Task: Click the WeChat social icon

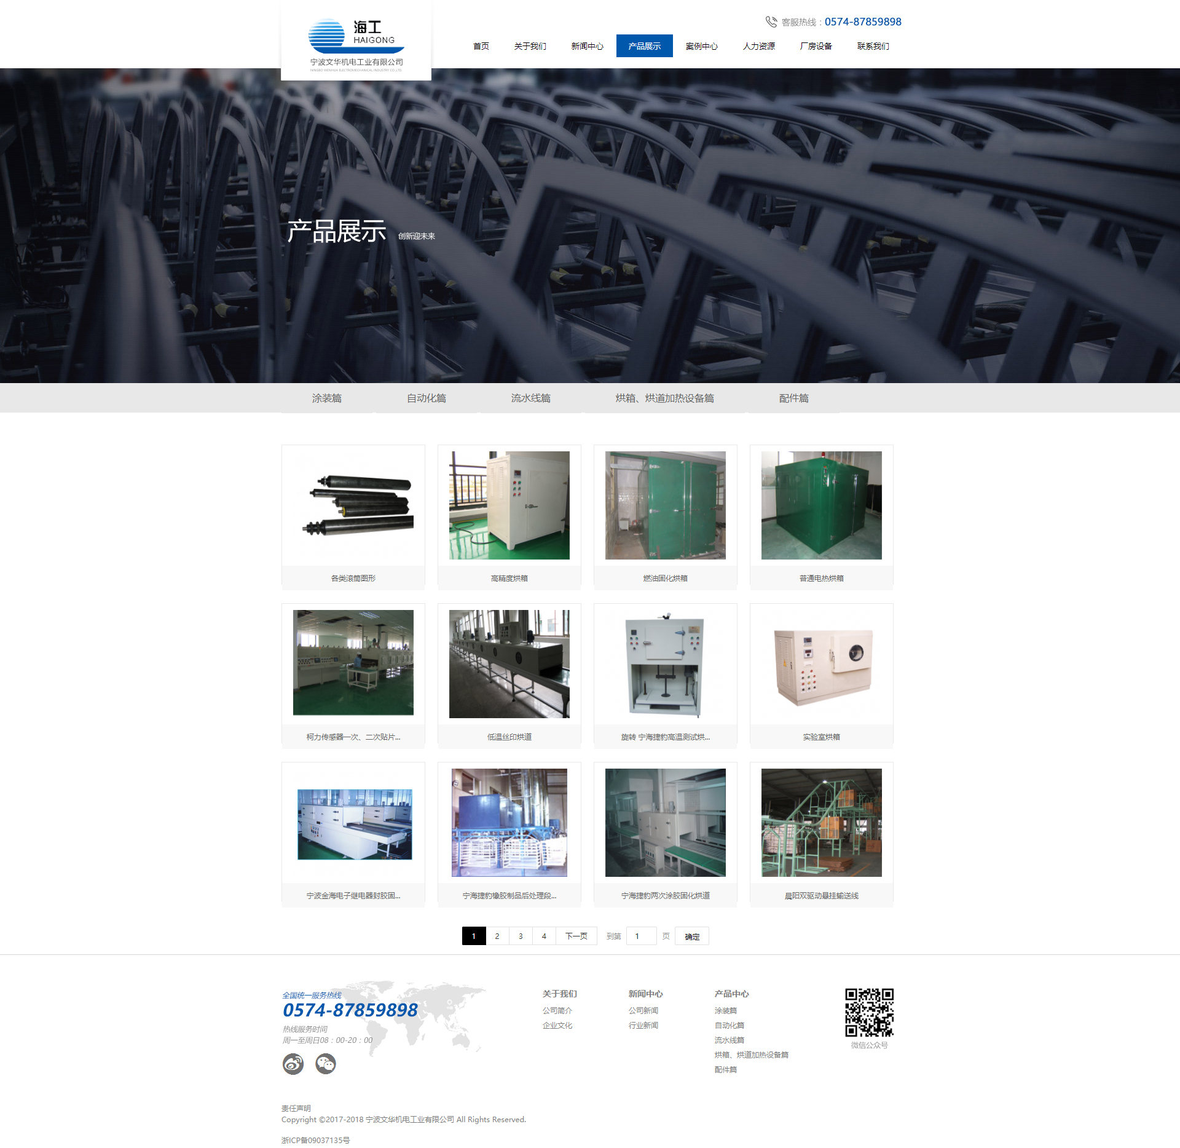Action: coord(326,1064)
